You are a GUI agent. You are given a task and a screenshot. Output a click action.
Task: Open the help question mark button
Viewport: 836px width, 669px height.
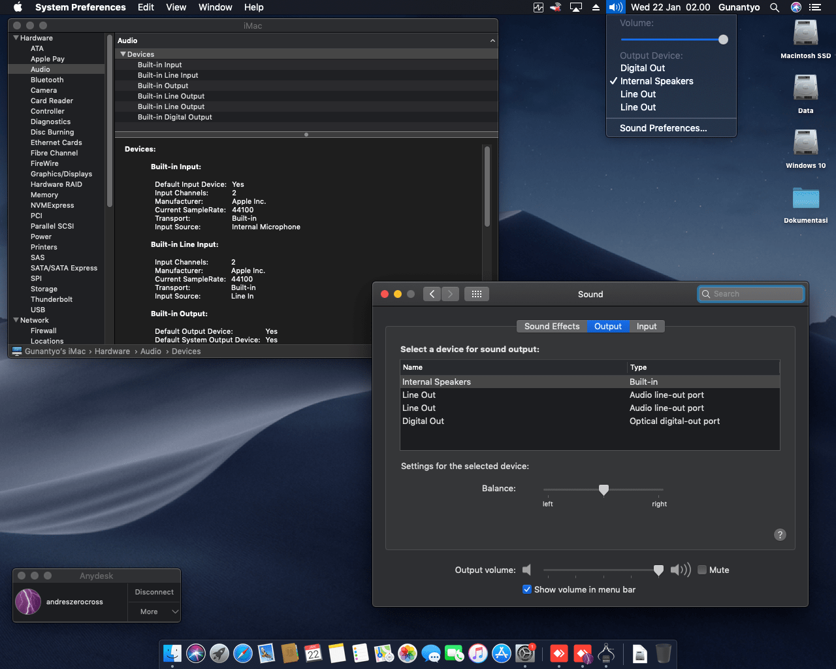(780, 534)
